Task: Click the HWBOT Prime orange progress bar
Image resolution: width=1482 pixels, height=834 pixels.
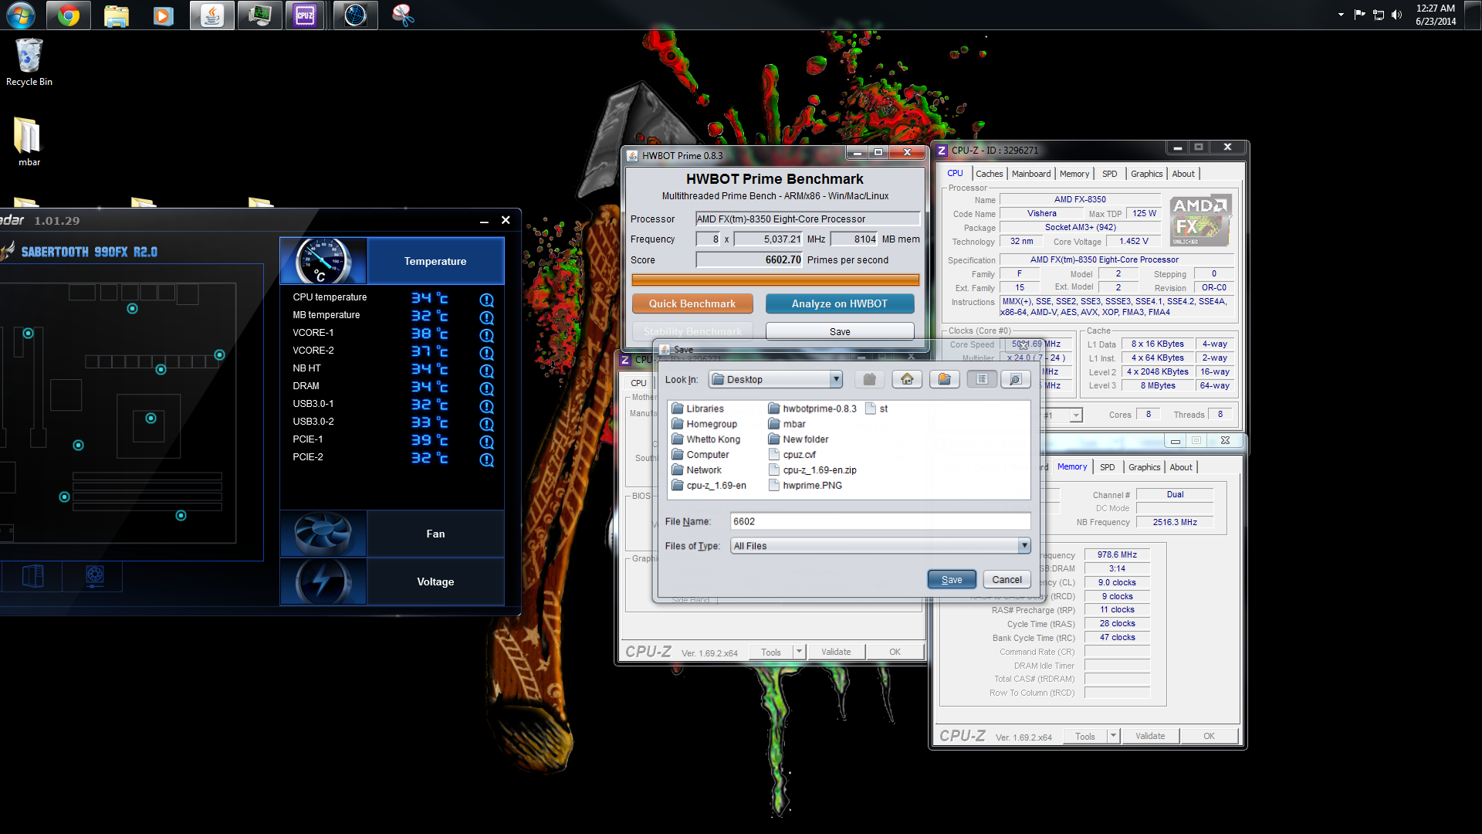Action: coord(775,280)
